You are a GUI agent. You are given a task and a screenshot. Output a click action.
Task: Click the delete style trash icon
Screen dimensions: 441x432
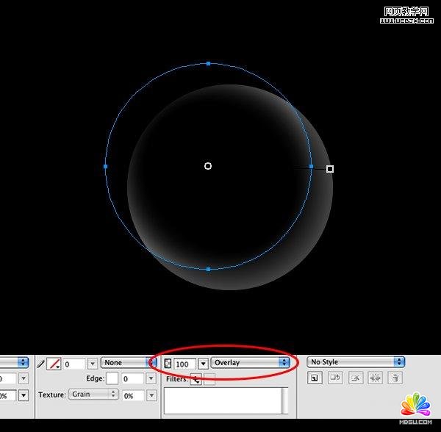tap(395, 378)
